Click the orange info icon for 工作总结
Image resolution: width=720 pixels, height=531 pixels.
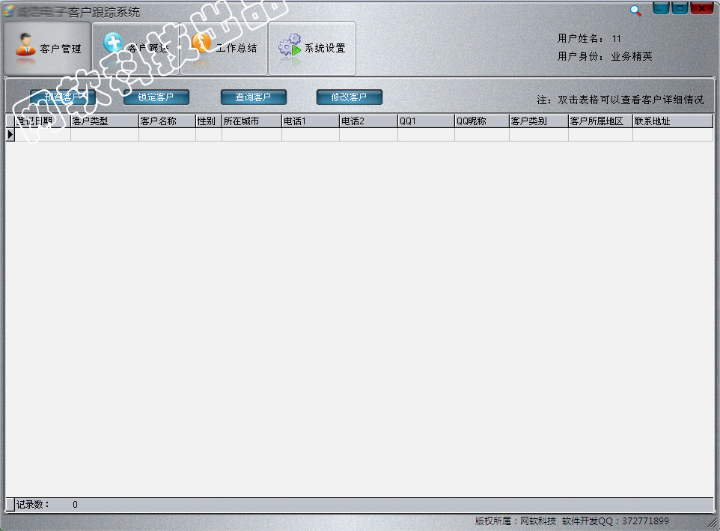coord(201,44)
